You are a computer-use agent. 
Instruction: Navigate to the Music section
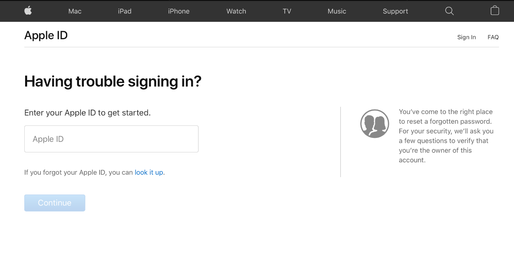click(x=337, y=11)
